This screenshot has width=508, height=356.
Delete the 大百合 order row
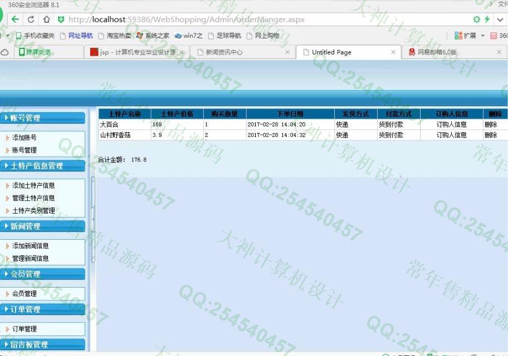pos(491,125)
